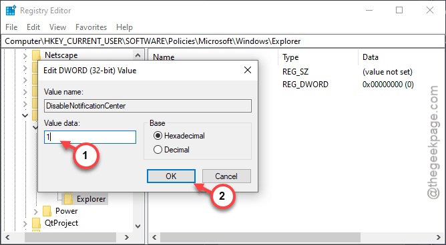The width and height of the screenshot is (446, 245).
Task: Click the Cancel button in dialog
Action: point(226,176)
